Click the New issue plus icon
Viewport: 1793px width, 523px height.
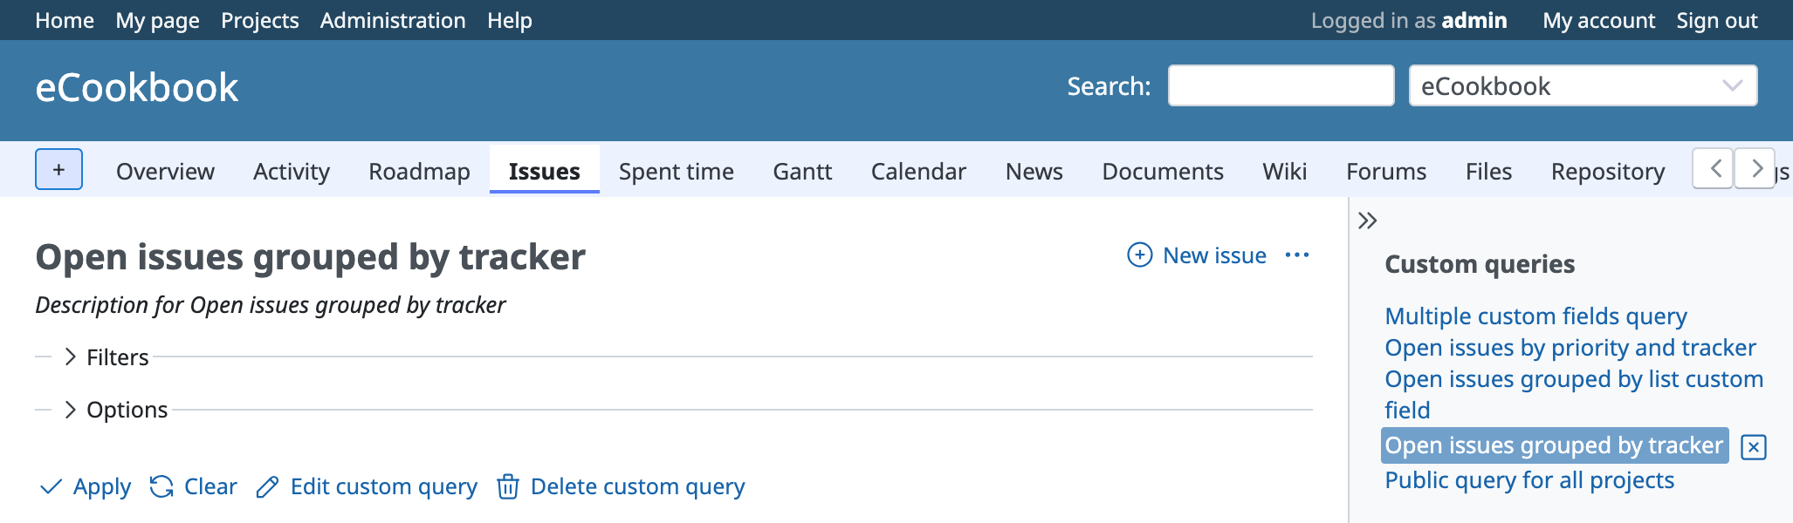point(1139,255)
